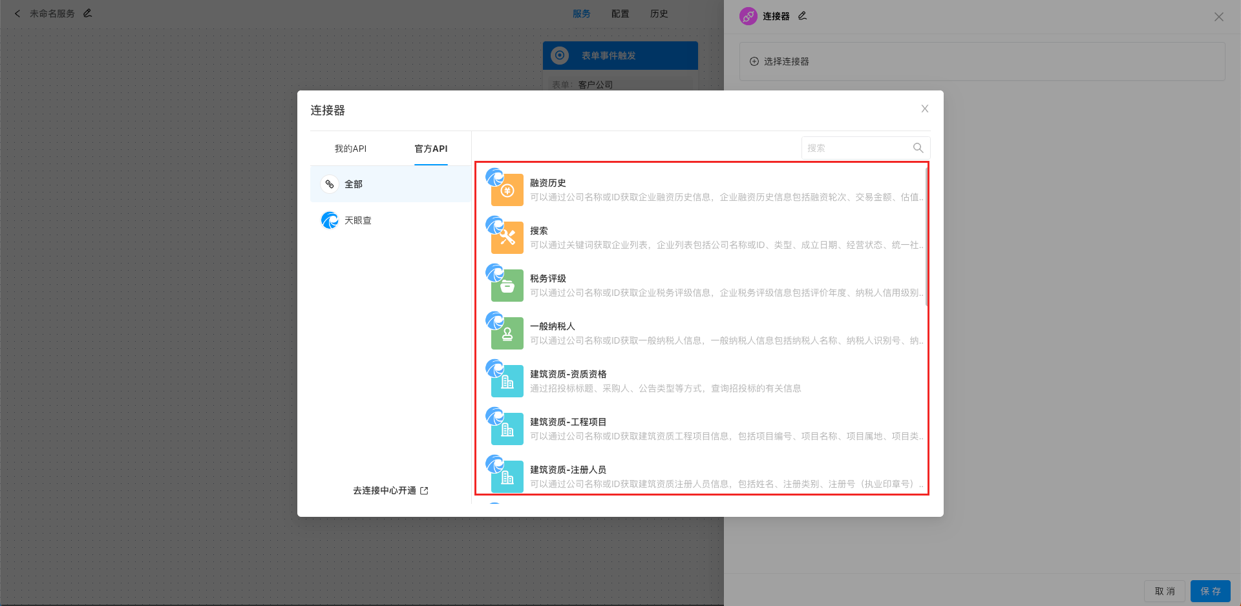Open the 历史 tab
Viewport: 1241px width, 606px height.
point(659,13)
